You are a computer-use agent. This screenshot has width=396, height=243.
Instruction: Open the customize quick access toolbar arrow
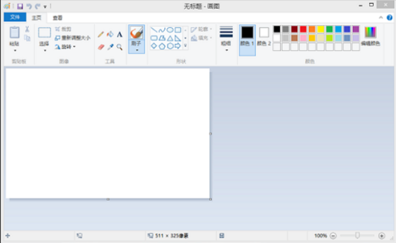45,7
